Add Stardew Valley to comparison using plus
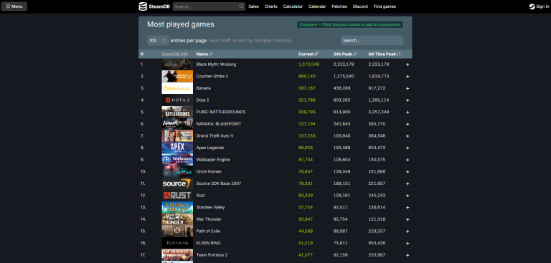Screen dimensions: 551x263 (408, 208)
